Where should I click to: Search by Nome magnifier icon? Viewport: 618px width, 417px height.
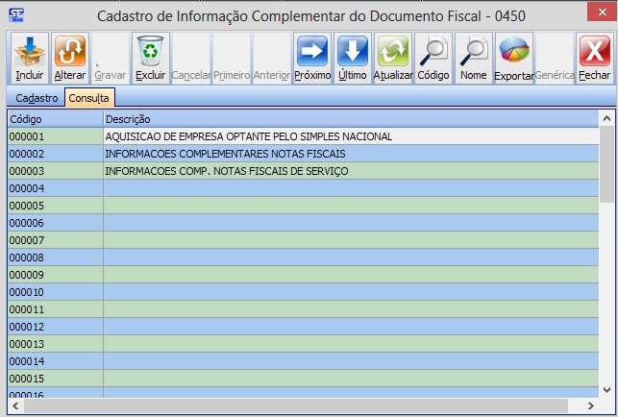click(474, 57)
